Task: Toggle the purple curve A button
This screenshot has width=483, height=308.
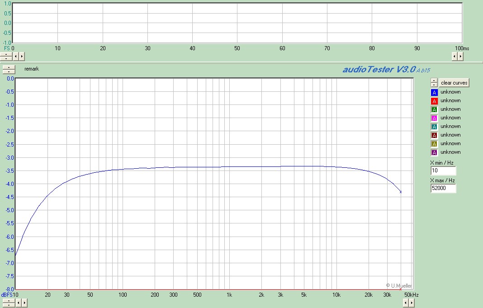Action: click(x=434, y=152)
